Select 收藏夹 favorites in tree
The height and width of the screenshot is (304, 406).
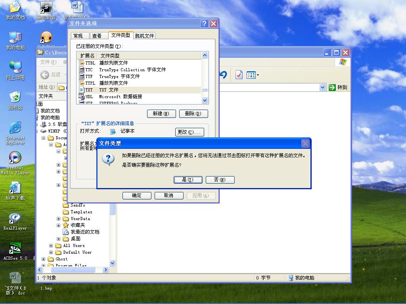[x=74, y=225]
